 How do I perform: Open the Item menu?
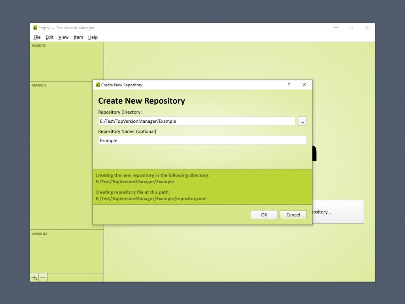78,37
